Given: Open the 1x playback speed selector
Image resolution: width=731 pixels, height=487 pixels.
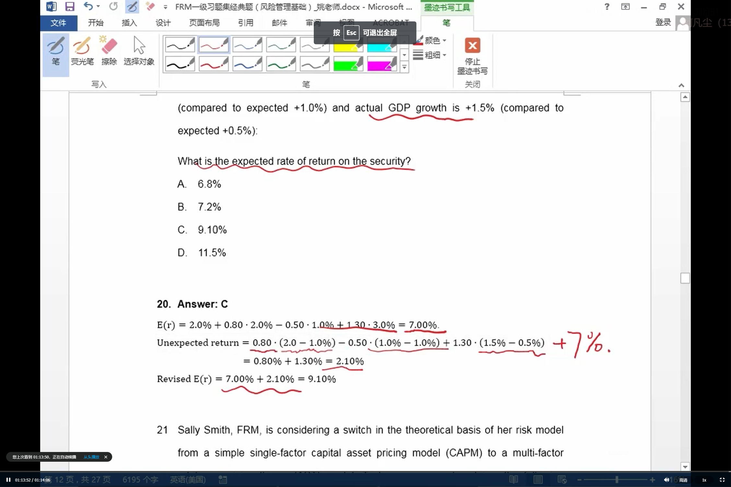Looking at the screenshot, I should pyautogui.click(x=704, y=480).
